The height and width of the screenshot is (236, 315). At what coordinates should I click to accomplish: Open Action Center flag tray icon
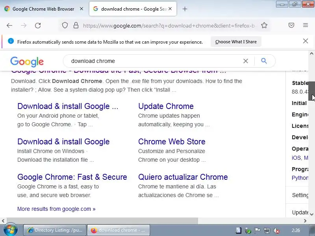(x=258, y=230)
